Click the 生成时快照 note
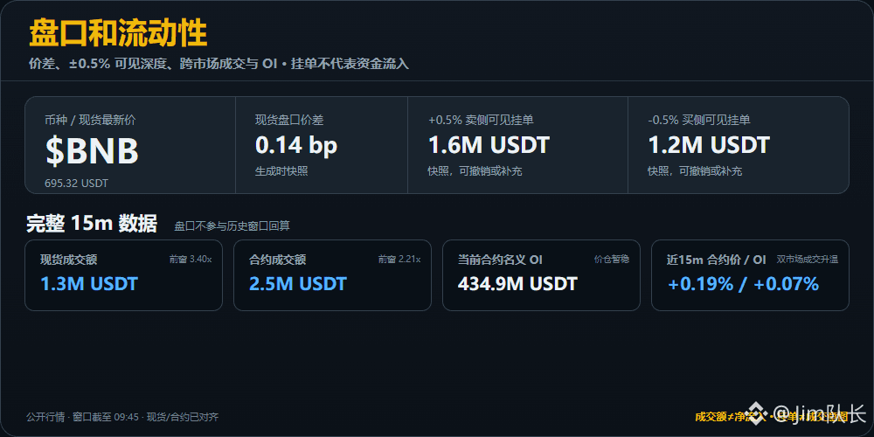 pos(281,171)
